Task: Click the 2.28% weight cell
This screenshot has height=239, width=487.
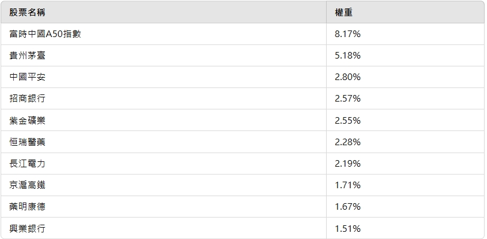Action: 348,142
